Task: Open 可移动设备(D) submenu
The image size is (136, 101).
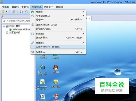Action: coord(58,16)
